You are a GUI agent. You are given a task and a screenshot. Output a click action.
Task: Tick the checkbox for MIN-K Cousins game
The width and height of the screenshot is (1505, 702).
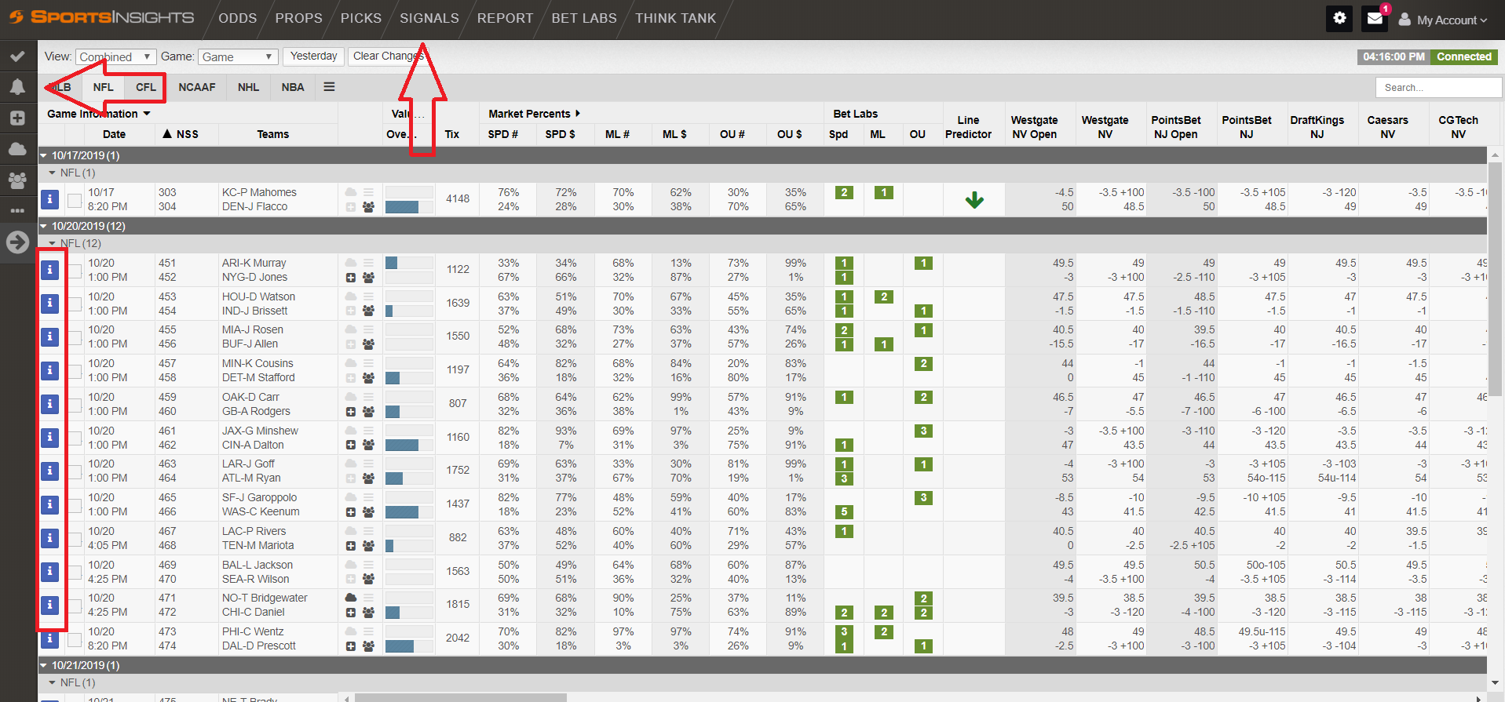click(x=75, y=371)
